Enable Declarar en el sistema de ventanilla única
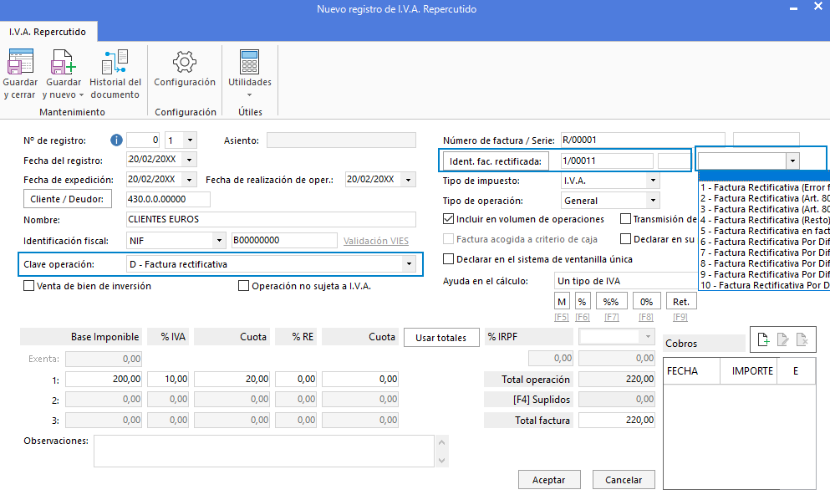This screenshot has width=830, height=500. 448,259
